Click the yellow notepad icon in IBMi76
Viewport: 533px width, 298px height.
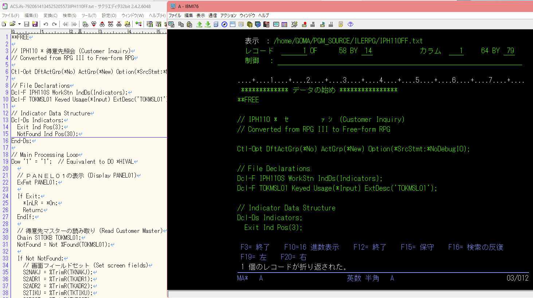coord(341,24)
